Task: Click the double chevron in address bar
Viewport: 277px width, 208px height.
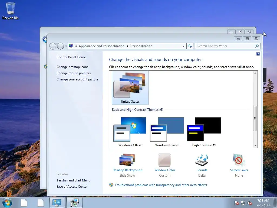Action: tap(75, 46)
